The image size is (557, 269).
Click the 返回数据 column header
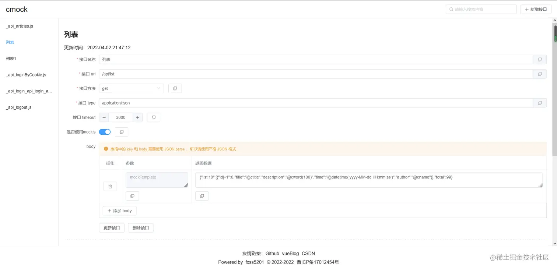tap(203, 163)
